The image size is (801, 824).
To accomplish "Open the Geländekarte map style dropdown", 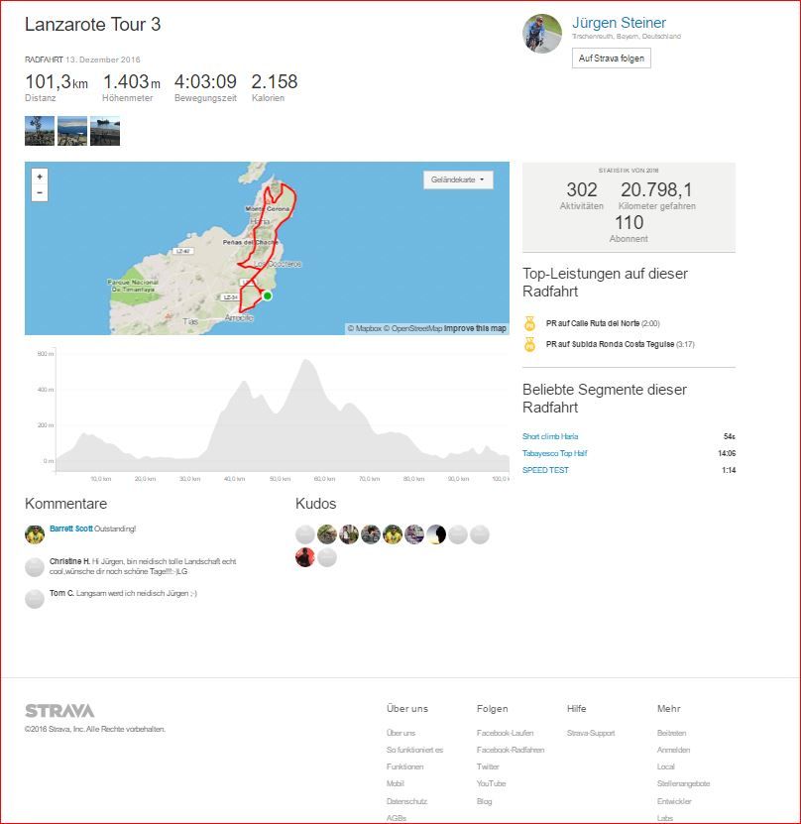I will coord(458,180).
